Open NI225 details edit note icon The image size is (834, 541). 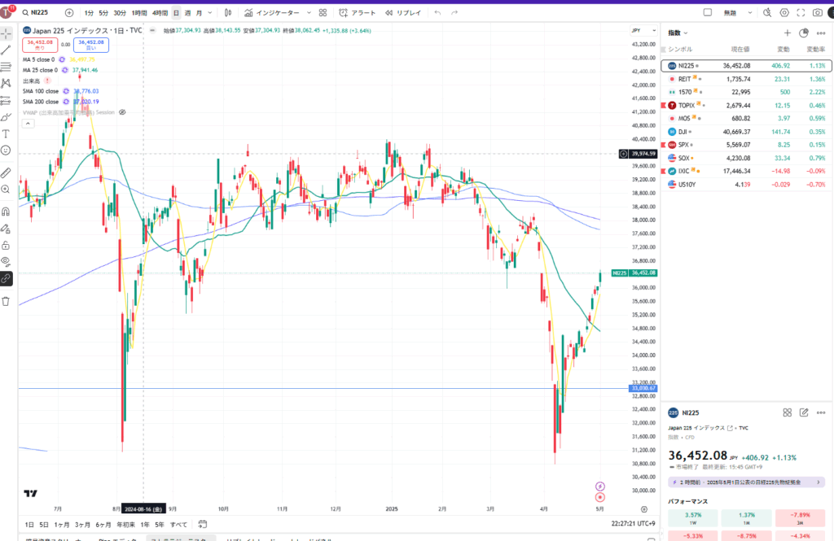[804, 412]
